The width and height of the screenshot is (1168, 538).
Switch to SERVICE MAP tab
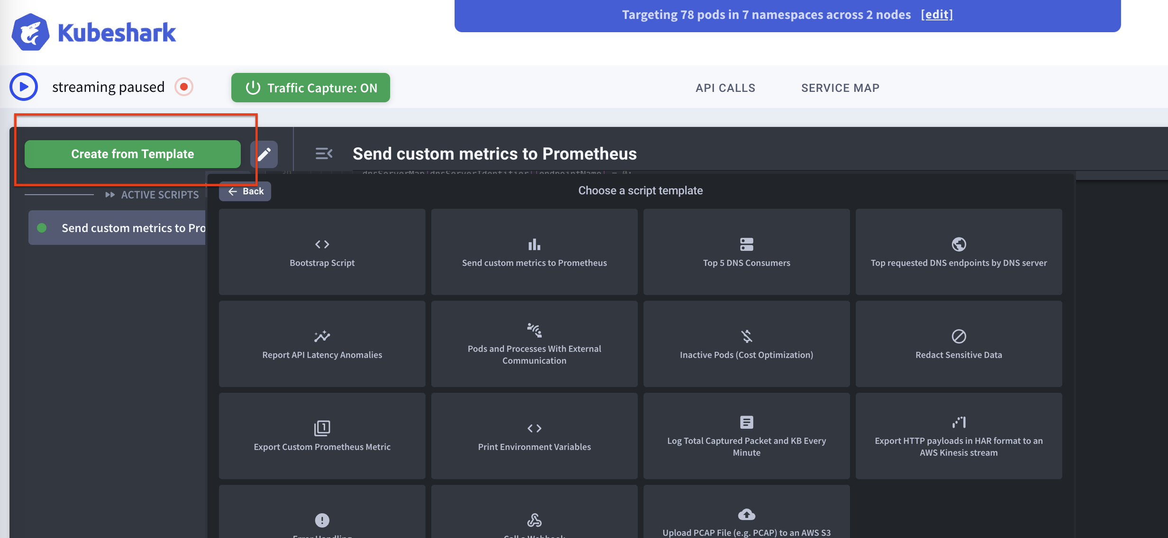[840, 88]
